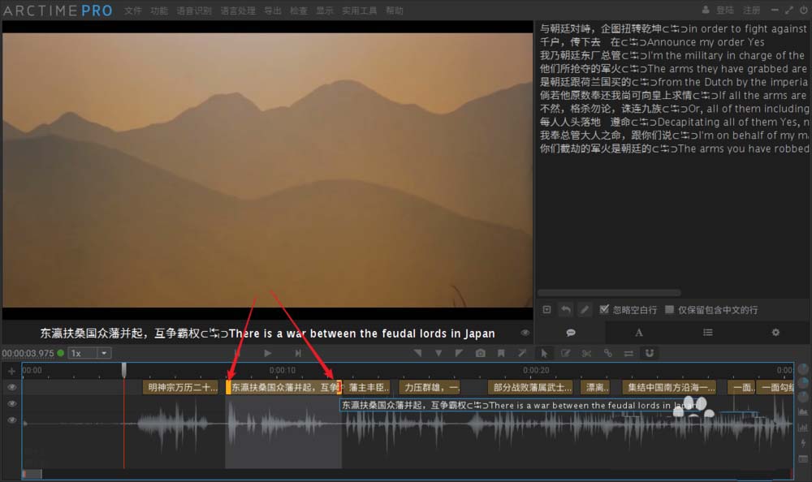Click the comment bubble panel icon
Image resolution: width=812 pixels, height=482 pixels.
point(570,333)
